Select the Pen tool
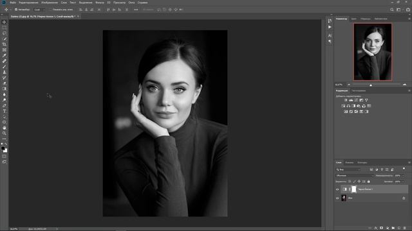 pos(5,105)
